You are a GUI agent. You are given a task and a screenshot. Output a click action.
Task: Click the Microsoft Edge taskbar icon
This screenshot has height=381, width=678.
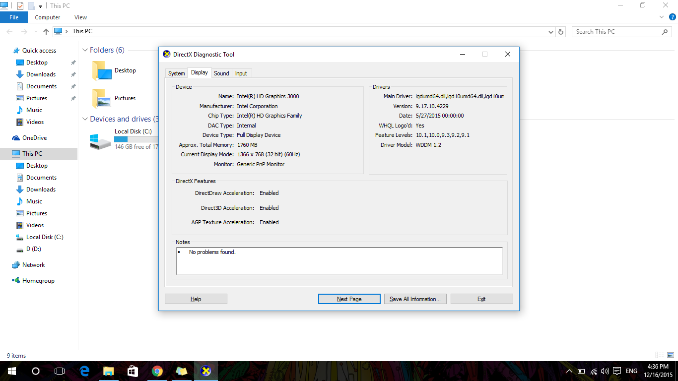(x=84, y=371)
